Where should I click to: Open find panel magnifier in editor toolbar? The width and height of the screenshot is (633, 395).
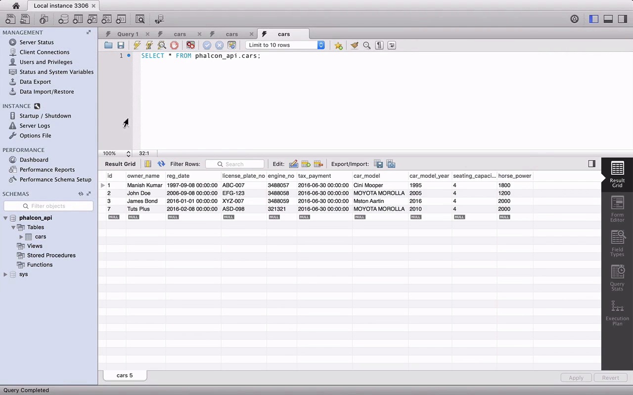tap(366, 45)
